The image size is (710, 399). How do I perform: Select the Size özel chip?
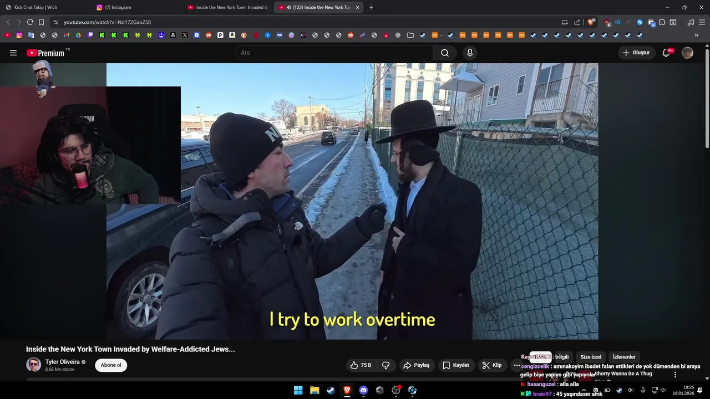click(590, 357)
